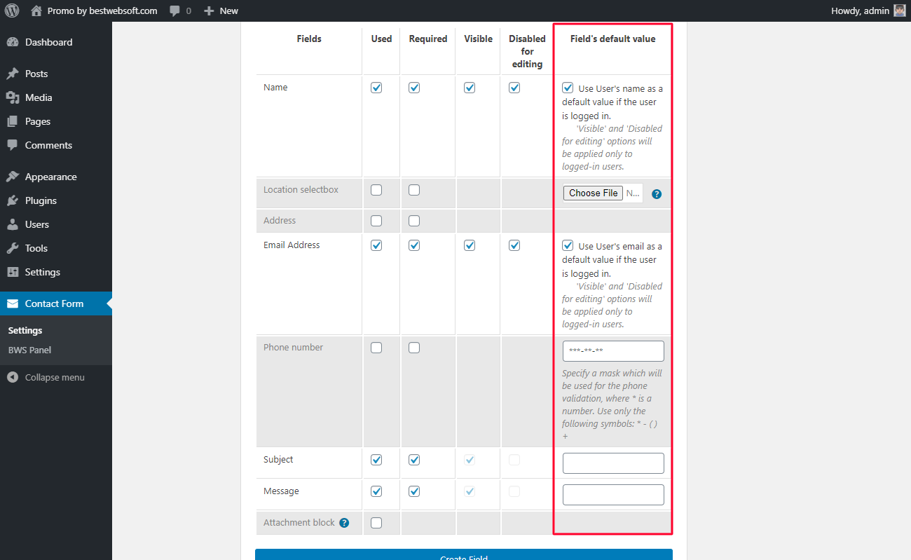Click the Media icon in sidebar
This screenshot has height=560, width=911.
13,97
